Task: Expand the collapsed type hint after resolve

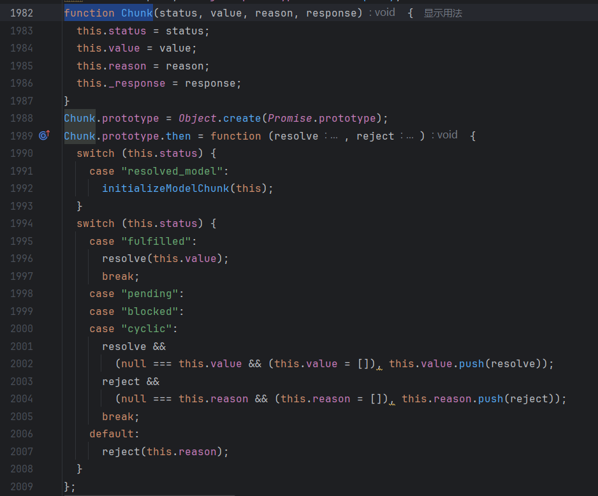Action: (x=331, y=136)
